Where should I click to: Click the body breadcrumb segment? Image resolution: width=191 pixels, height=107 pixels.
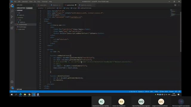(66, 8)
